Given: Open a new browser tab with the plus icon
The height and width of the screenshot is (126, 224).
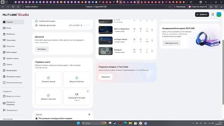Looking at the screenshot, I should pyautogui.click(x=191, y=2).
